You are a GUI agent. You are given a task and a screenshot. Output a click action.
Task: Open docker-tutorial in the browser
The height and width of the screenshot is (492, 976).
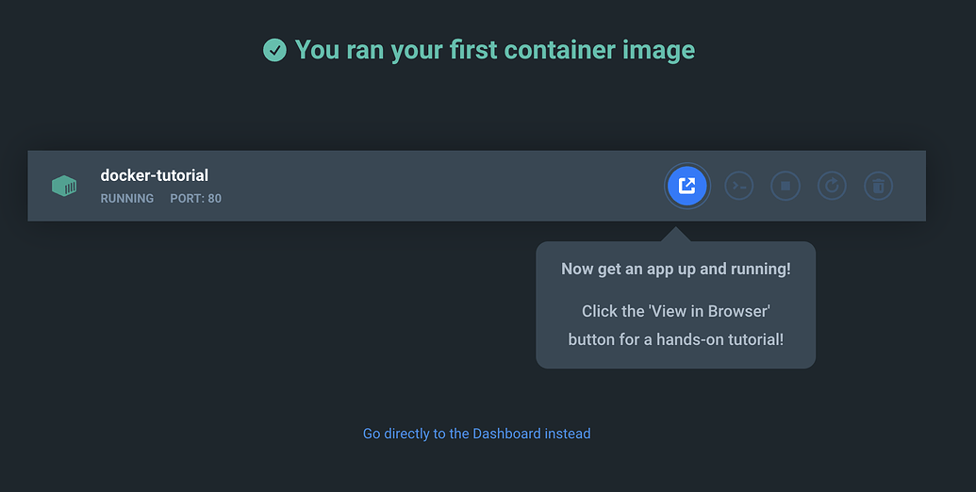[x=687, y=186]
